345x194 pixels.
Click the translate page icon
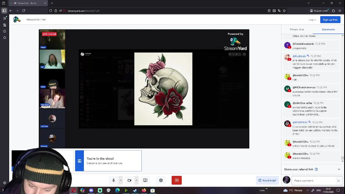(x=279, y=11)
